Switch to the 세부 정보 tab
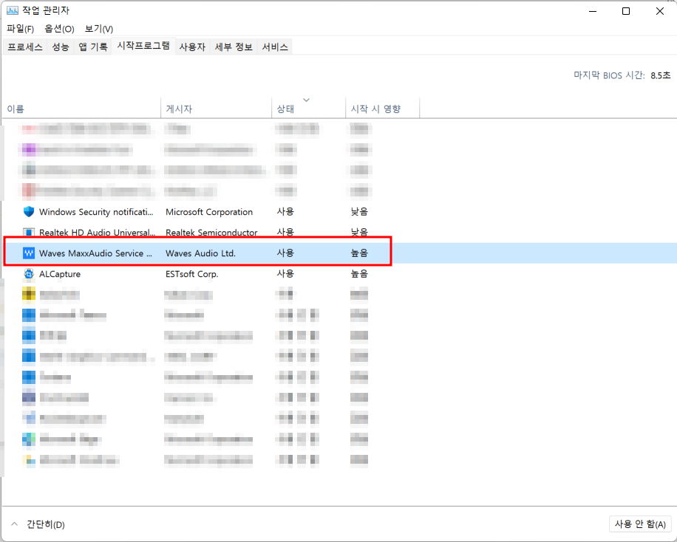This screenshot has width=677, height=542. [234, 47]
